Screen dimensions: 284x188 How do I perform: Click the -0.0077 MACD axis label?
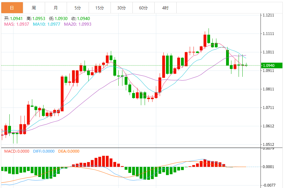(x=269, y=185)
